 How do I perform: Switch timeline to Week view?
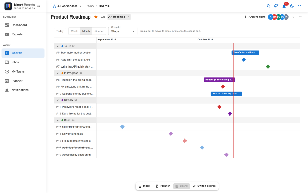pos(74,31)
